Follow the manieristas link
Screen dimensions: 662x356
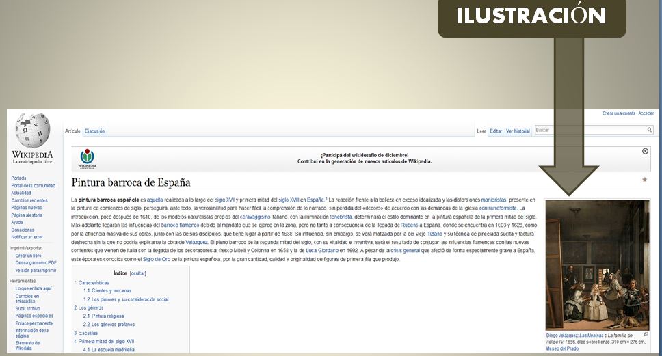pos(494,200)
